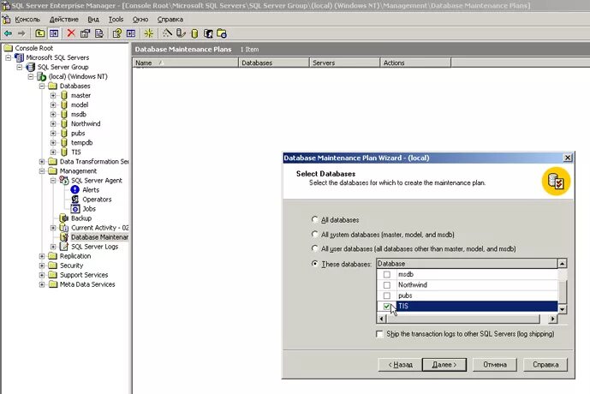The width and height of the screenshot is (590, 394).
Task: Open the Properties toolbar icon
Action: point(85,33)
